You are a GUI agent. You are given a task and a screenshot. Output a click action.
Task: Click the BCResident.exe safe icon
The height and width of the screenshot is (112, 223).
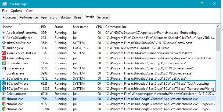[x=4, y=63]
